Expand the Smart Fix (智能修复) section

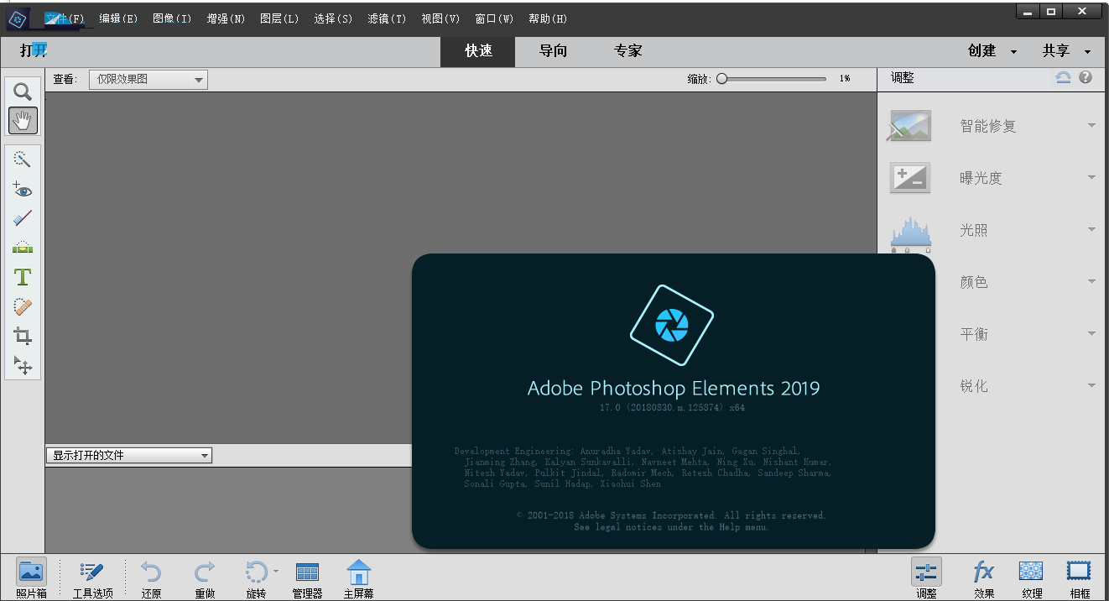point(1091,126)
